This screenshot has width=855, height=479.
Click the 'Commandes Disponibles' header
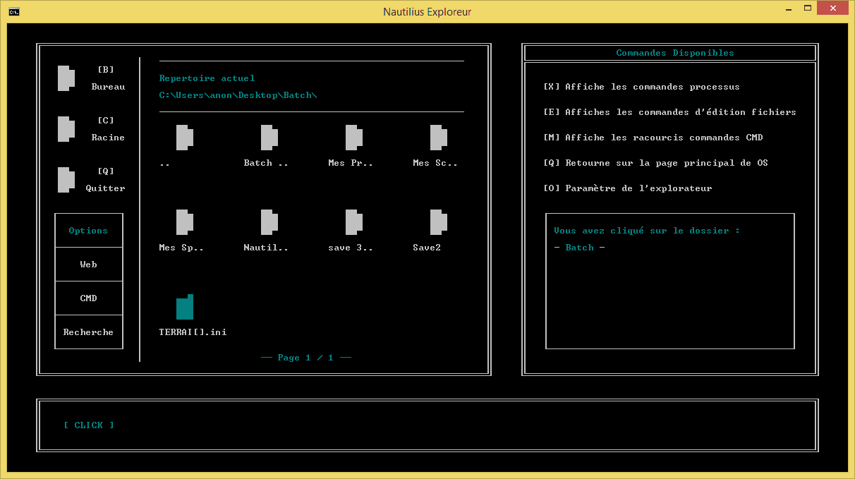675,53
